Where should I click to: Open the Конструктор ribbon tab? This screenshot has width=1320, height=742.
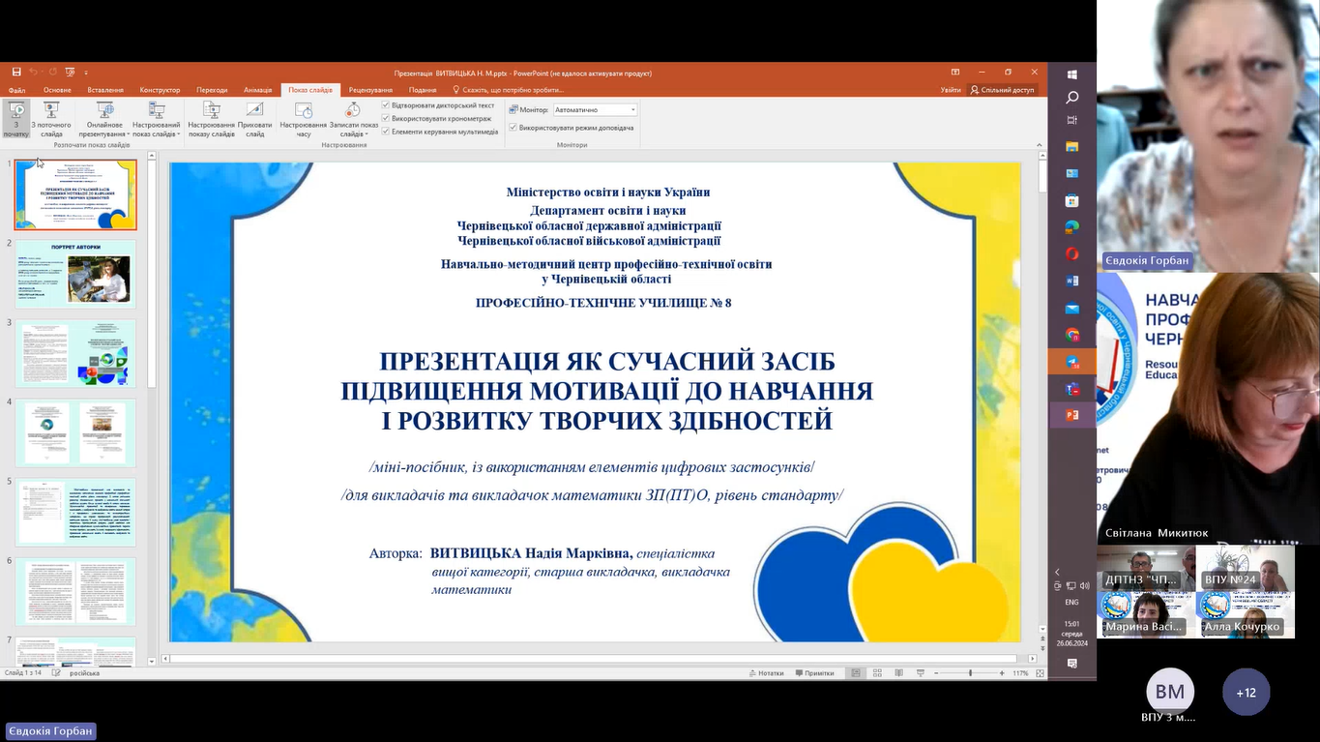click(x=160, y=90)
